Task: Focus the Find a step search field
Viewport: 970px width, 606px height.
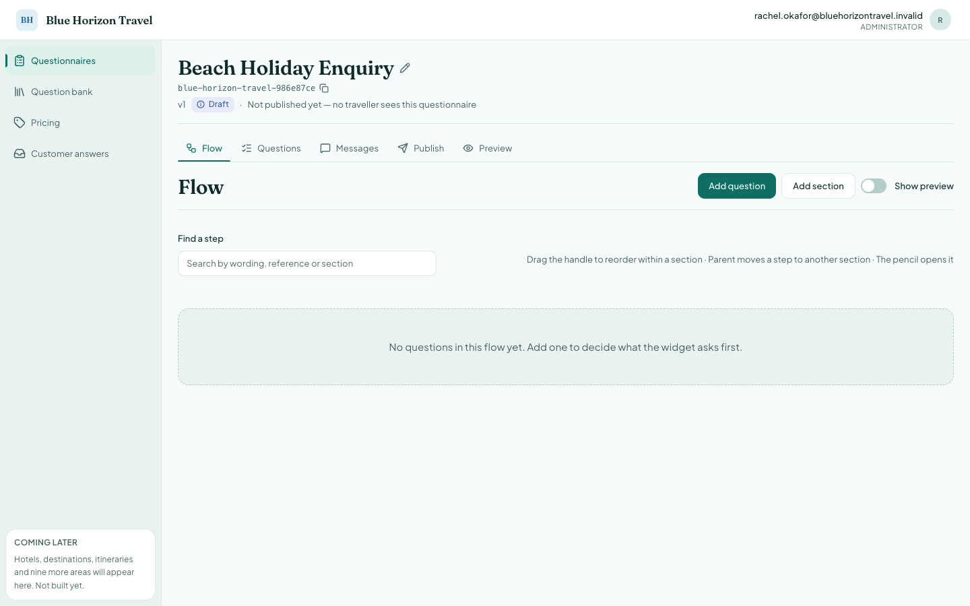Action: coord(307,263)
